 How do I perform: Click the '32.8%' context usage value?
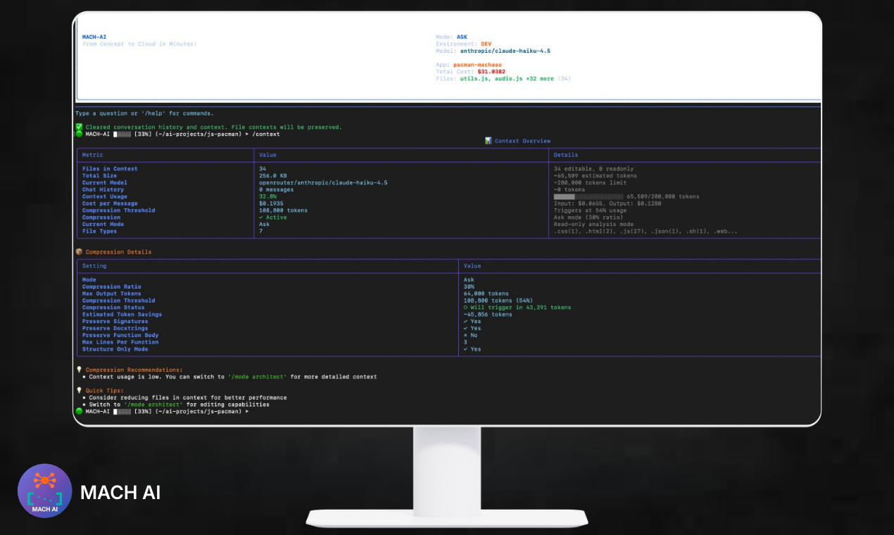(x=268, y=196)
